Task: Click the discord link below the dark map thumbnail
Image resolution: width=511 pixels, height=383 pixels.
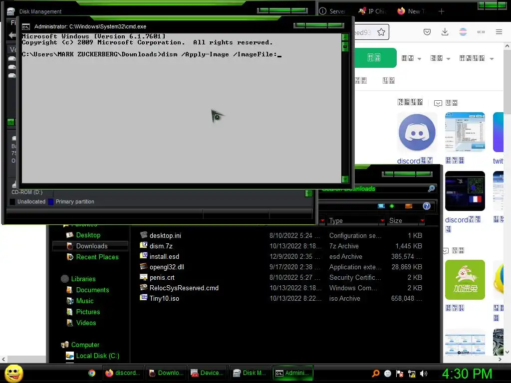Action: tap(463, 220)
